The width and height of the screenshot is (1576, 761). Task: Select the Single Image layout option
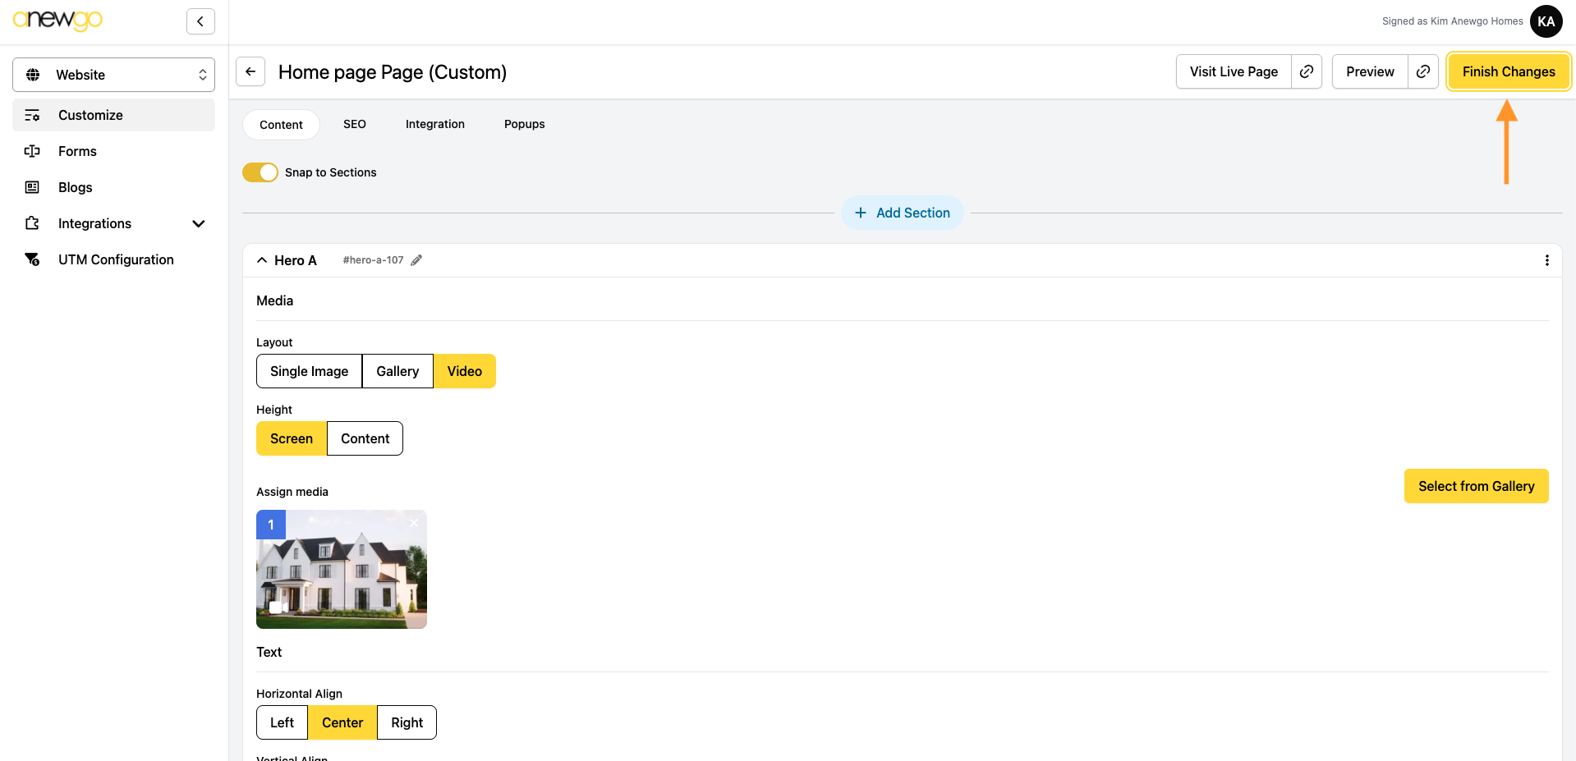[x=309, y=371]
